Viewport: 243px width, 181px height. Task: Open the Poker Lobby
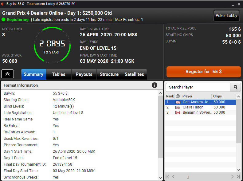point(226,16)
